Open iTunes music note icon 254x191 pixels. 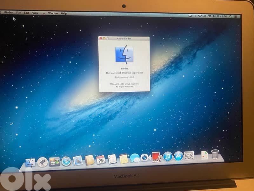(168, 156)
